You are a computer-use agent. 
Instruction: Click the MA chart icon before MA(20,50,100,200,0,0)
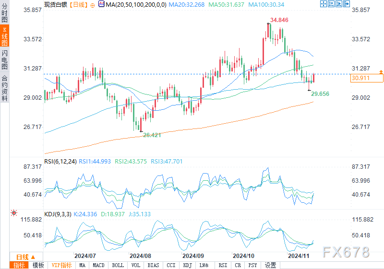pyautogui.click(x=101, y=4)
